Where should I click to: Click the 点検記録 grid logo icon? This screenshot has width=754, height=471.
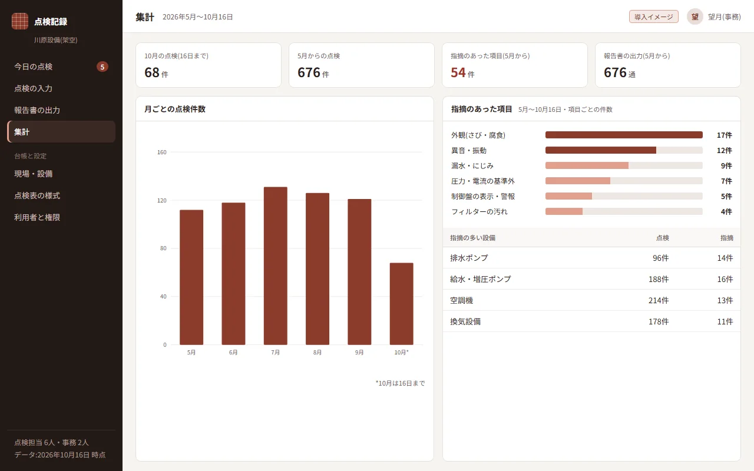point(20,21)
